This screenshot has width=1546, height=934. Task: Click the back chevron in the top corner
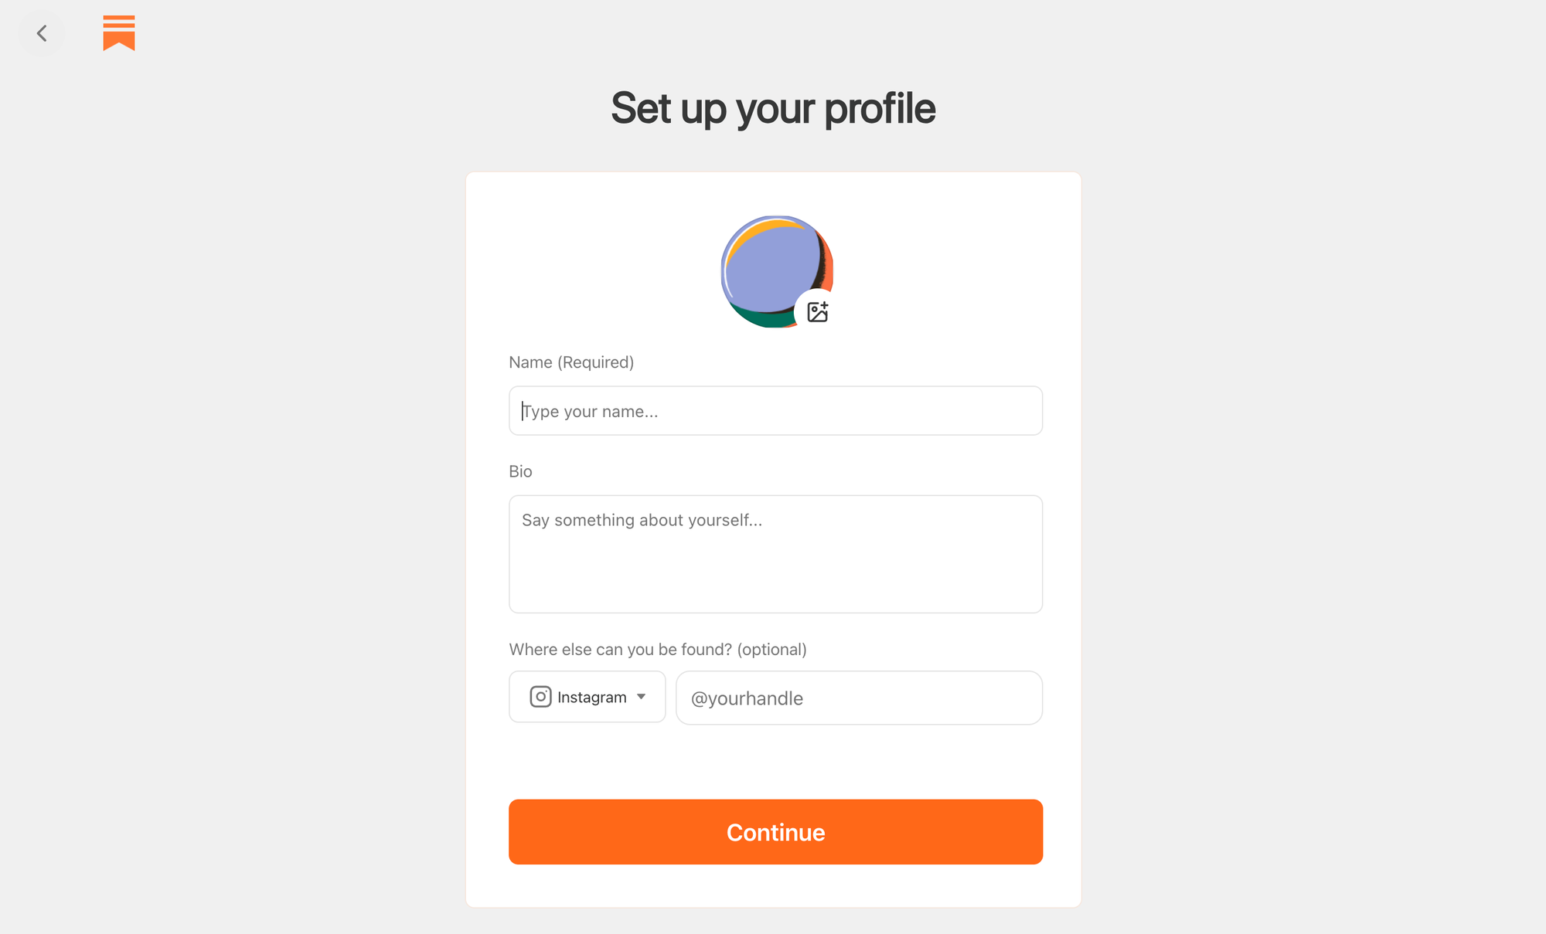[43, 33]
